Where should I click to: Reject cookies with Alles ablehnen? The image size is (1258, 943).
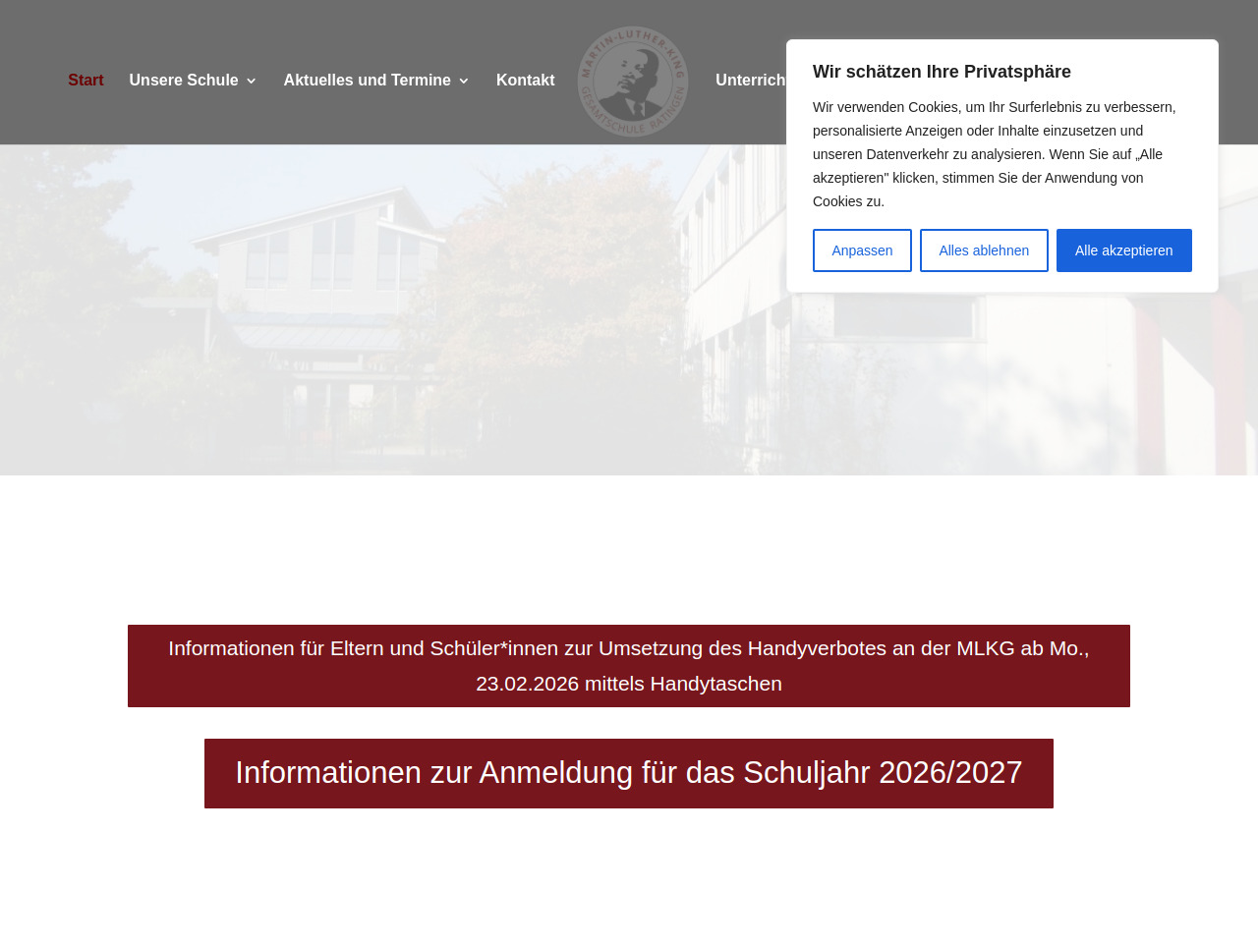pos(984,250)
